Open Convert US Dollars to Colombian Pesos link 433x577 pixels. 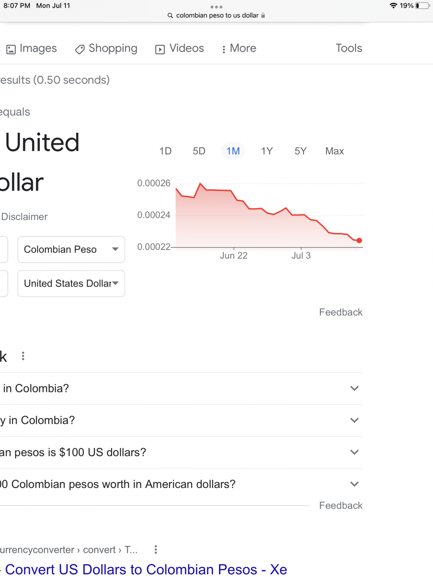pyautogui.click(x=146, y=569)
